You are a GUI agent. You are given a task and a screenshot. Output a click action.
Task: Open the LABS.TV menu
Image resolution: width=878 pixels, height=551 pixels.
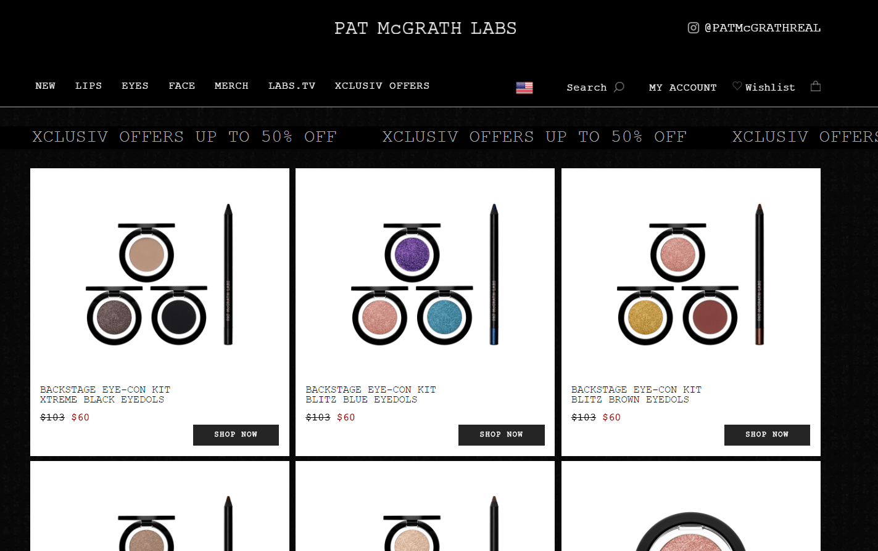point(292,86)
